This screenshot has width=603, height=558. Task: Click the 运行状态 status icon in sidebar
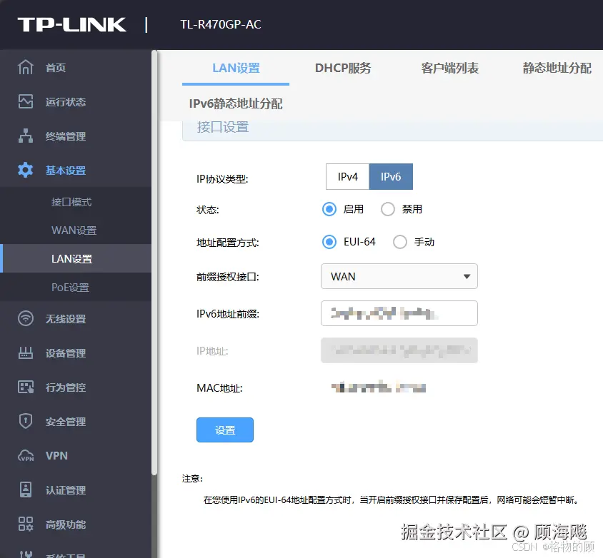(26, 101)
